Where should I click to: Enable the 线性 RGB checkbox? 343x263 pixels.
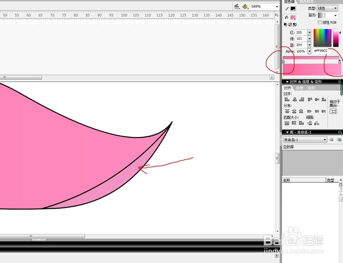click(x=320, y=22)
